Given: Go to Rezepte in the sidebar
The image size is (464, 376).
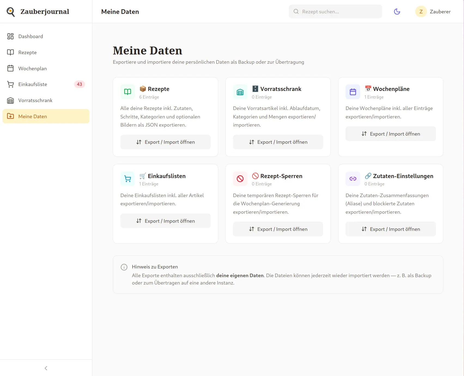Looking at the screenshot, I should point(27,53).
